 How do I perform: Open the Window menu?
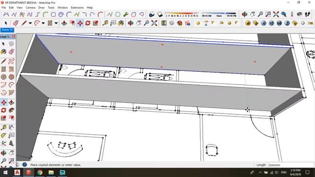point(63,8)
